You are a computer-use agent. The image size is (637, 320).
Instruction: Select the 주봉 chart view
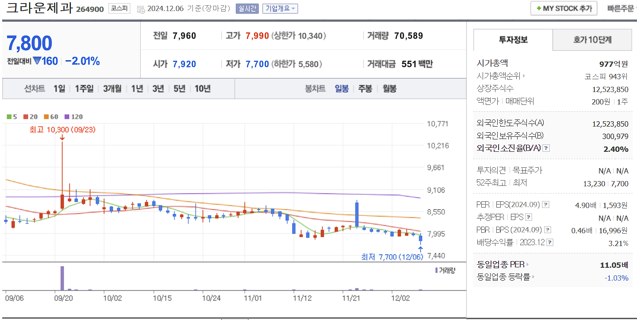click(x=365, y=89)
